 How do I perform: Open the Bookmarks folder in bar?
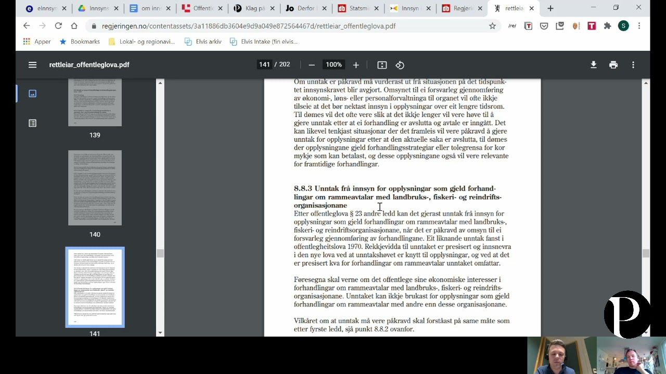point(79,42)
